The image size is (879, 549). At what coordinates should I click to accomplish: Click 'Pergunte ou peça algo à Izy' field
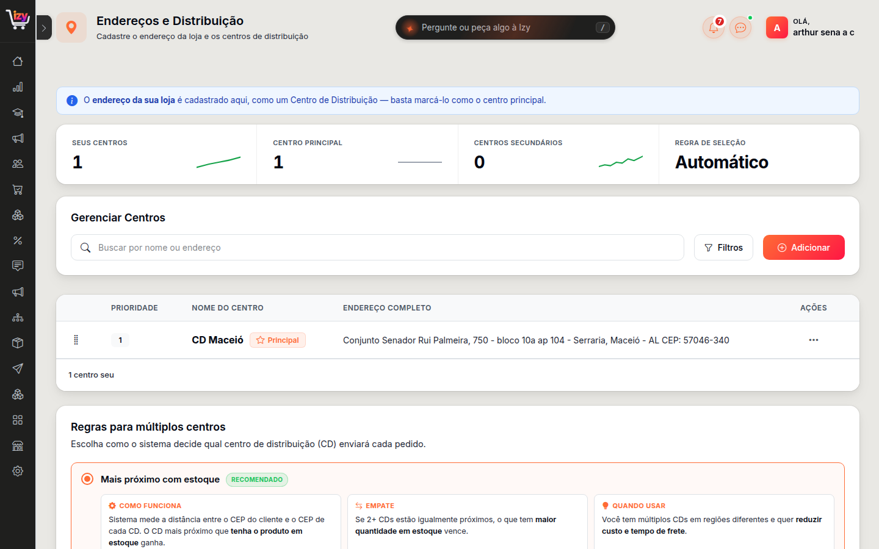[x=505, y=27]
